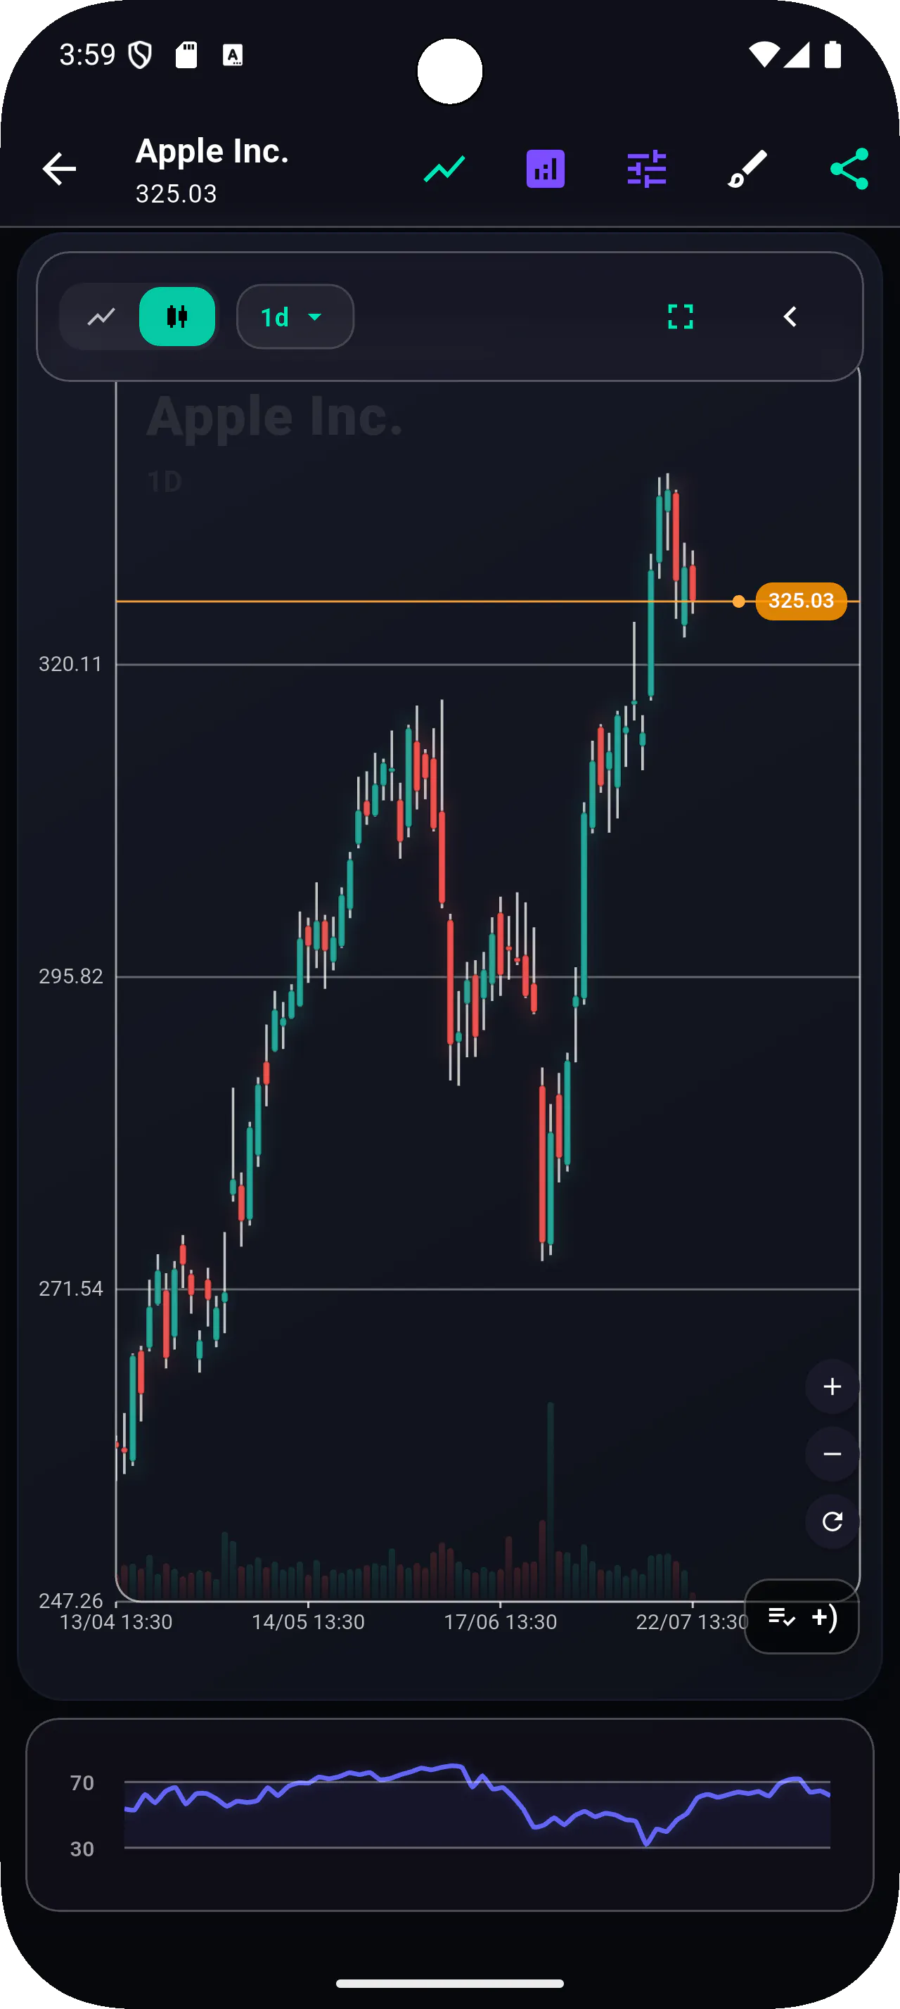Screen dimensions: 900x2009
Task: Tap the shield icon in status bar
Action: click(140, 56)
